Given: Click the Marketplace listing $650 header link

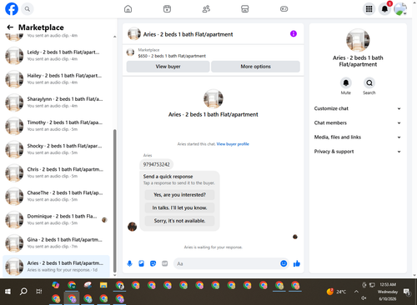Looking at the screenshot, I should pyautogui.click(x=172, y=56).
